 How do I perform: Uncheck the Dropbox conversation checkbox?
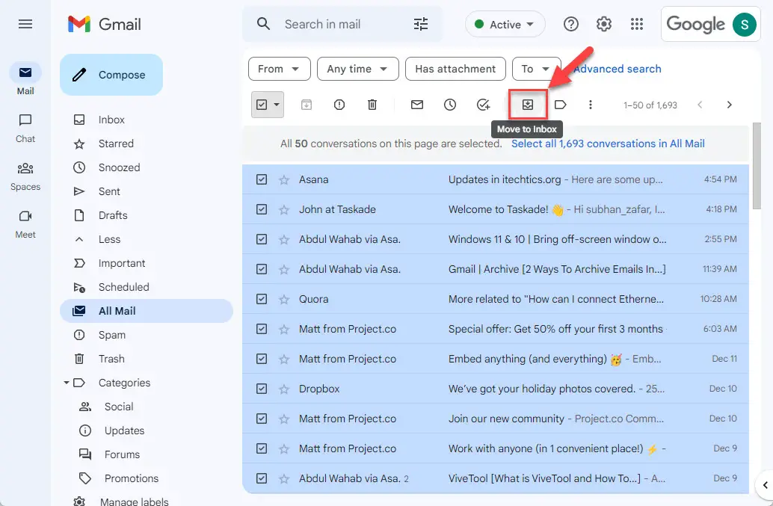click(x=262, y=389)
